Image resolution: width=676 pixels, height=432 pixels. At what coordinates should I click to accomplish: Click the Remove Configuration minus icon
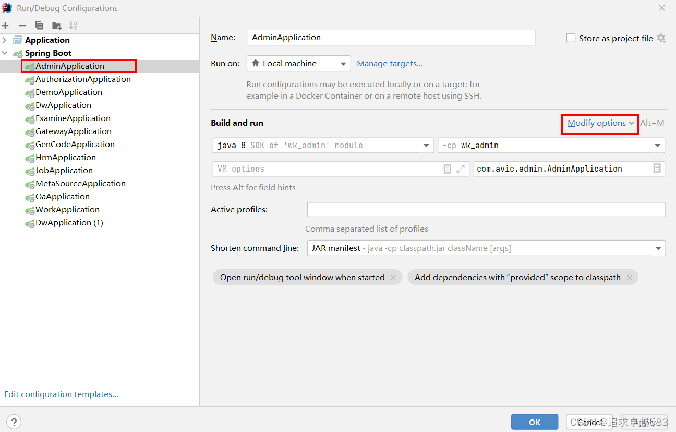(x=22, y=26)
